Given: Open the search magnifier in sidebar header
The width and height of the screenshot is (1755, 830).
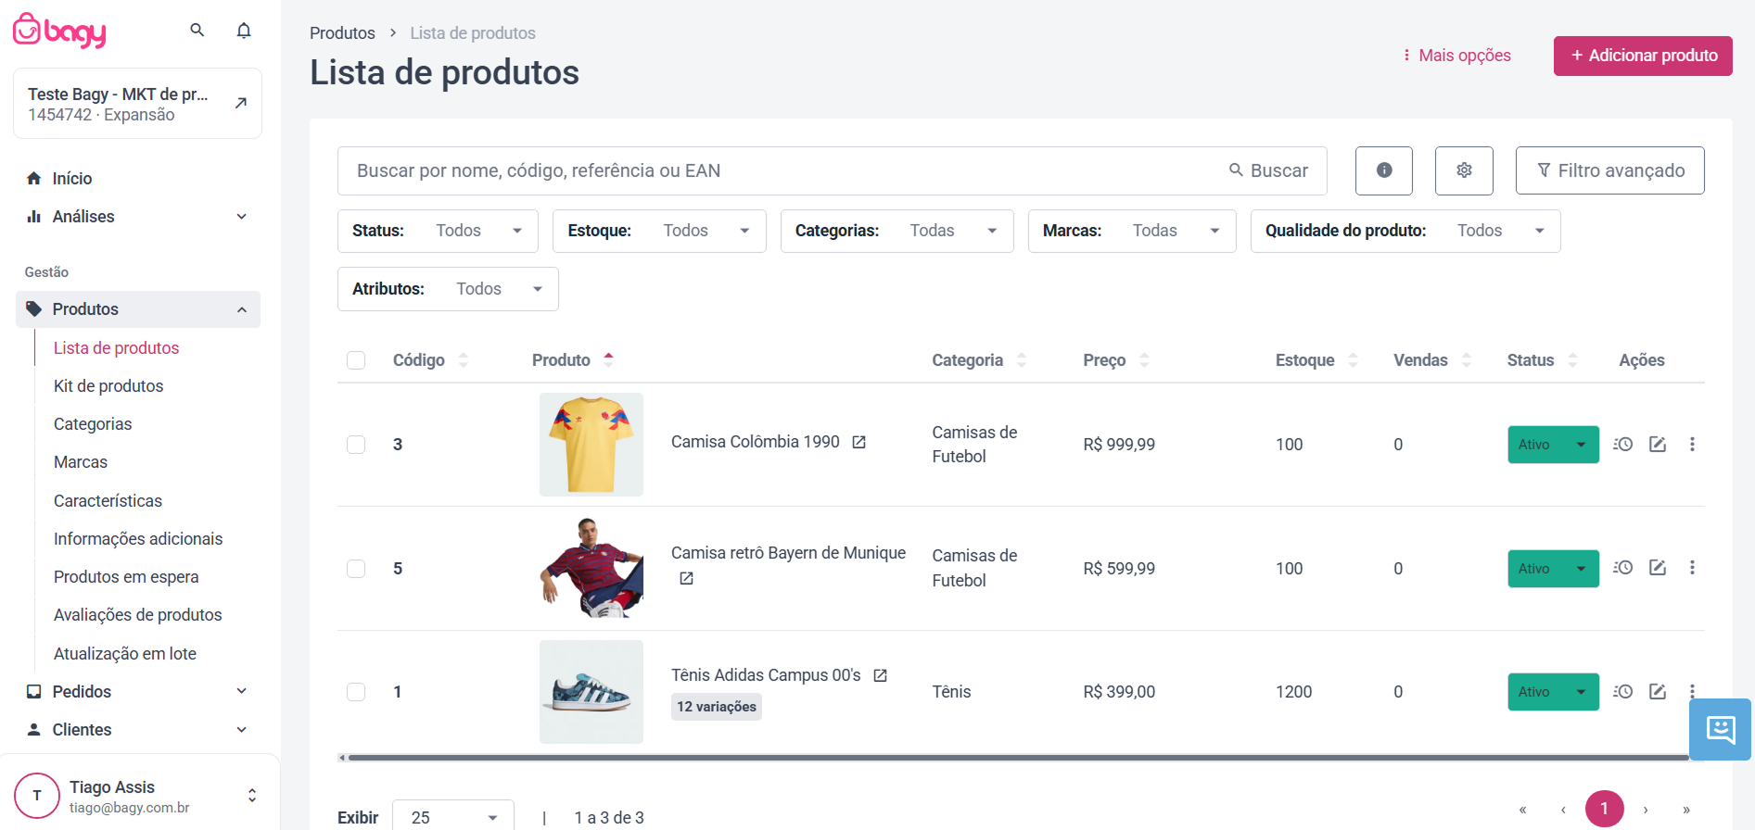Looking at the screenshot, I should (x=197, y=30).
